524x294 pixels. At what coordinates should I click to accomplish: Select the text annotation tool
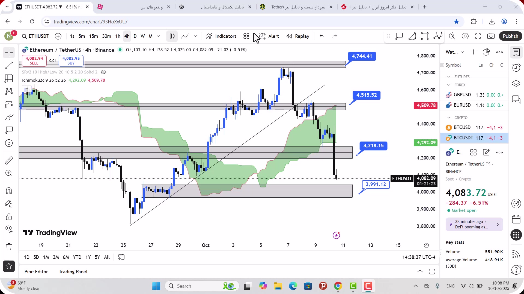pyautogui.click(x=9, y=130)
